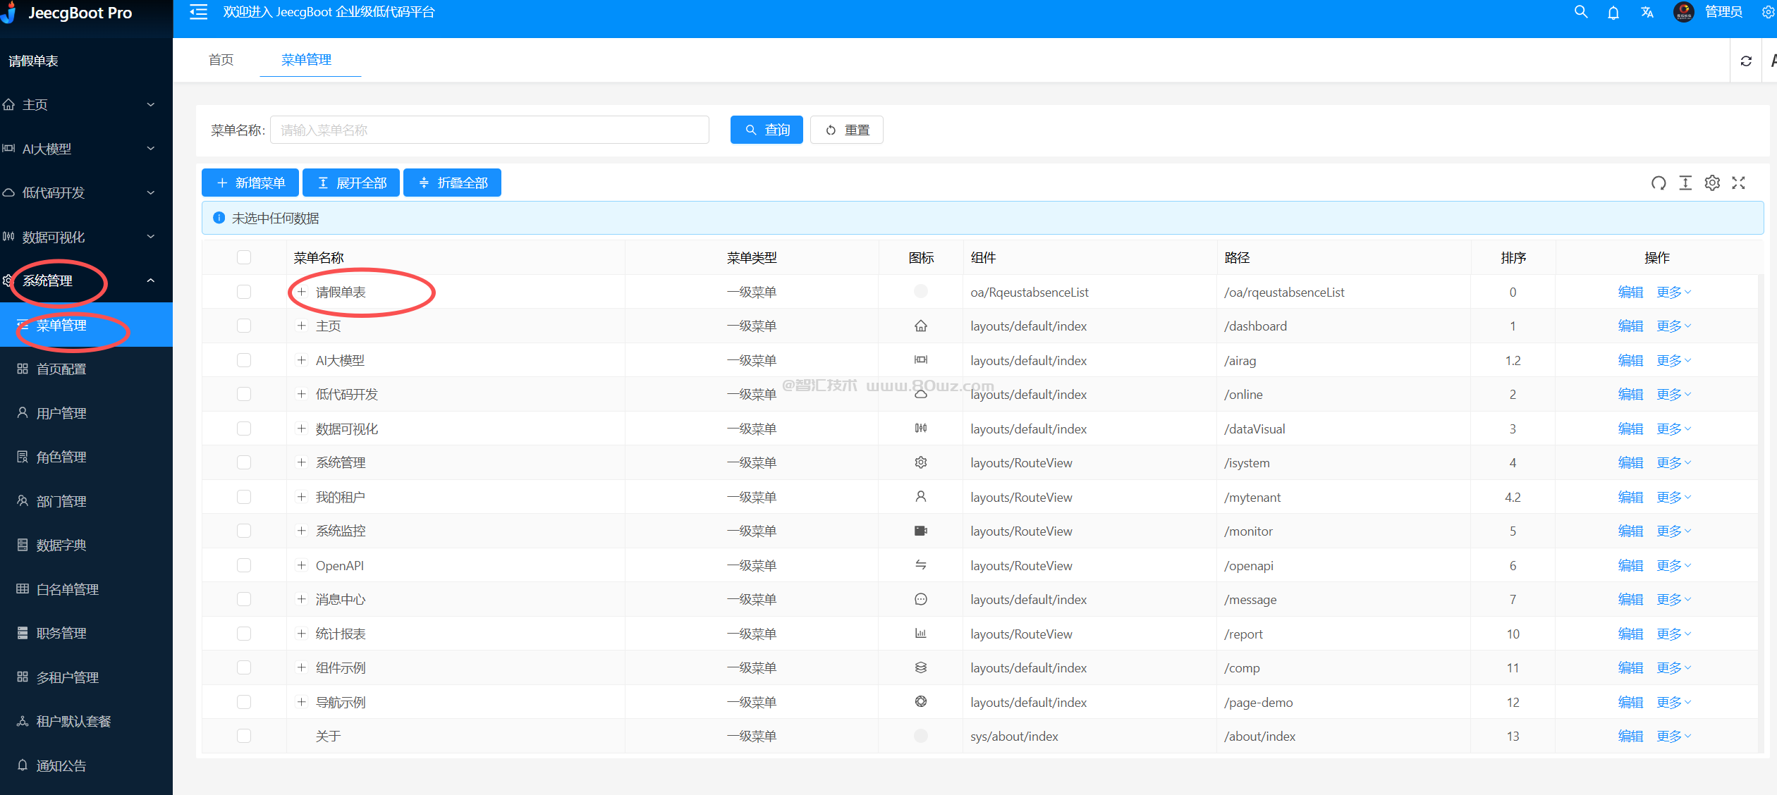Focus the 菜单名称 search input

[x=489, y=130]
